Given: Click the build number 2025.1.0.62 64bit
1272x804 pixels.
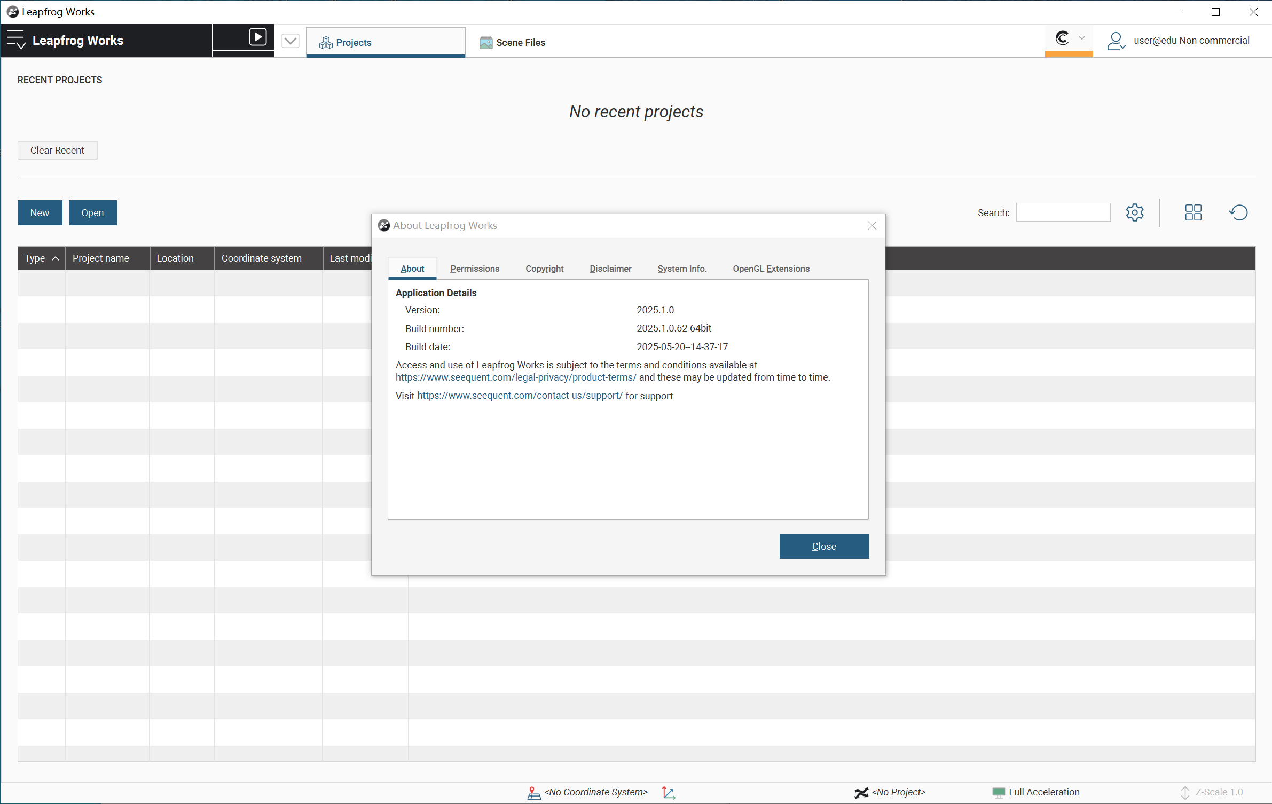Looking at the screenshot, I should coord(674,328).
